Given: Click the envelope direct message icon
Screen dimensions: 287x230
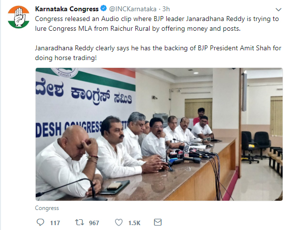Looking at the screenshot, I should (157, 222).
